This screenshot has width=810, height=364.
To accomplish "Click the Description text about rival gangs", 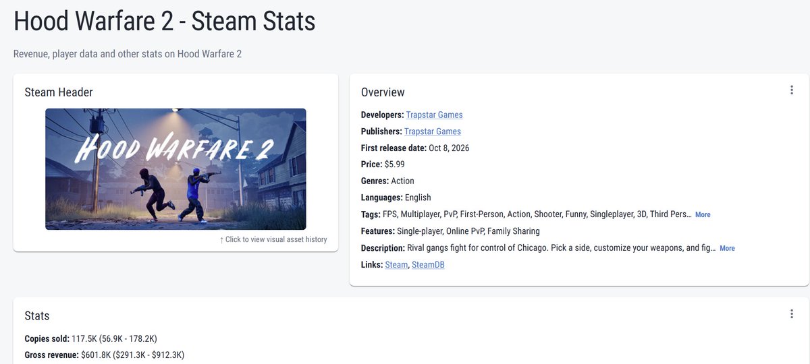I will click(561, 248).
